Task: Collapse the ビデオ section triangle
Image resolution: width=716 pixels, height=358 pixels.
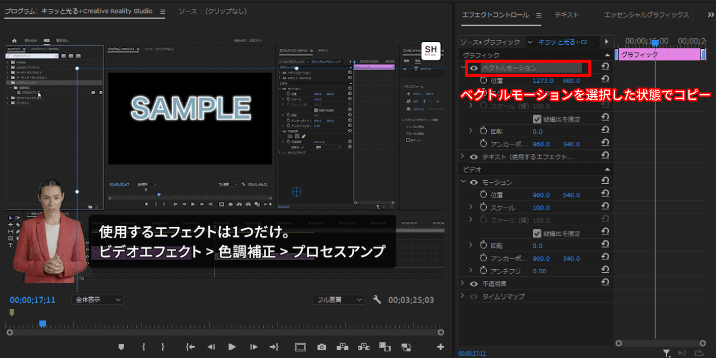Action: tap(607, 169)
